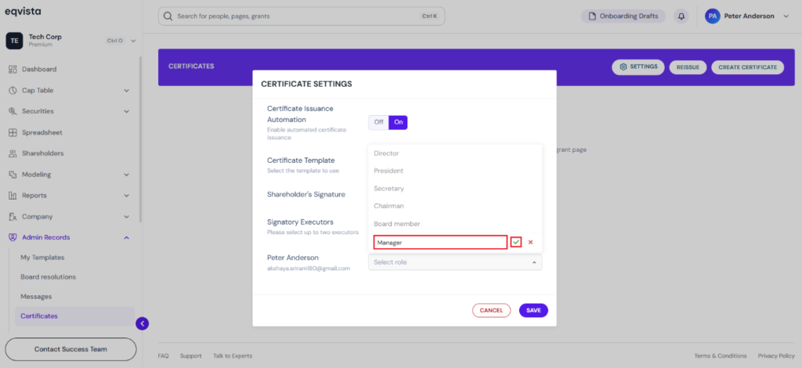Click the Cap Table pie icon
Screen dimensions: 802x368
point(13,91)
